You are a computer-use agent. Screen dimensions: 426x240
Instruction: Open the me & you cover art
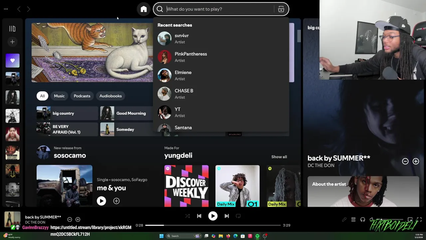pos(65,186)
